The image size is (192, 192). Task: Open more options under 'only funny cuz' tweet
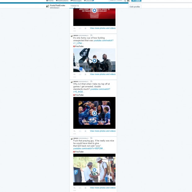74,77
